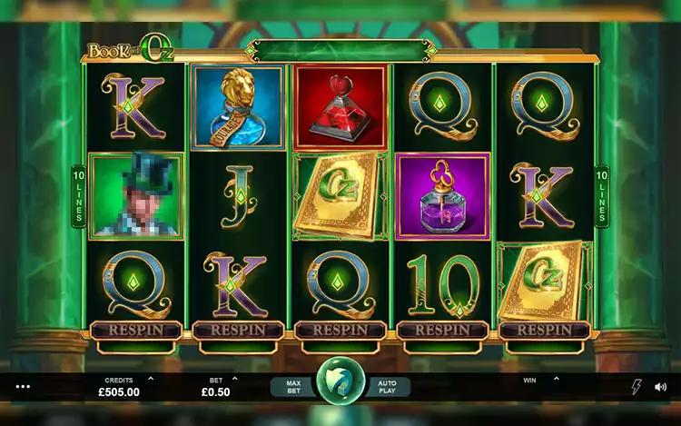Select the red heart pyramid potion symbol
Image resolution: width=681 pixels, height=426 pixels.
340,107
